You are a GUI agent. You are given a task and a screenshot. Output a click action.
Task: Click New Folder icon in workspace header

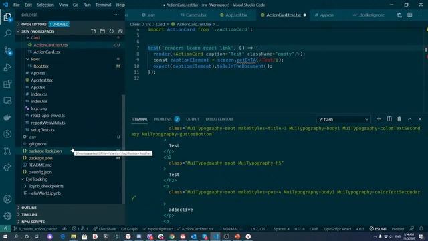pos(102,31)
